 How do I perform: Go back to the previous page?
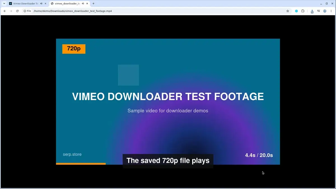[x=4, y=11]
